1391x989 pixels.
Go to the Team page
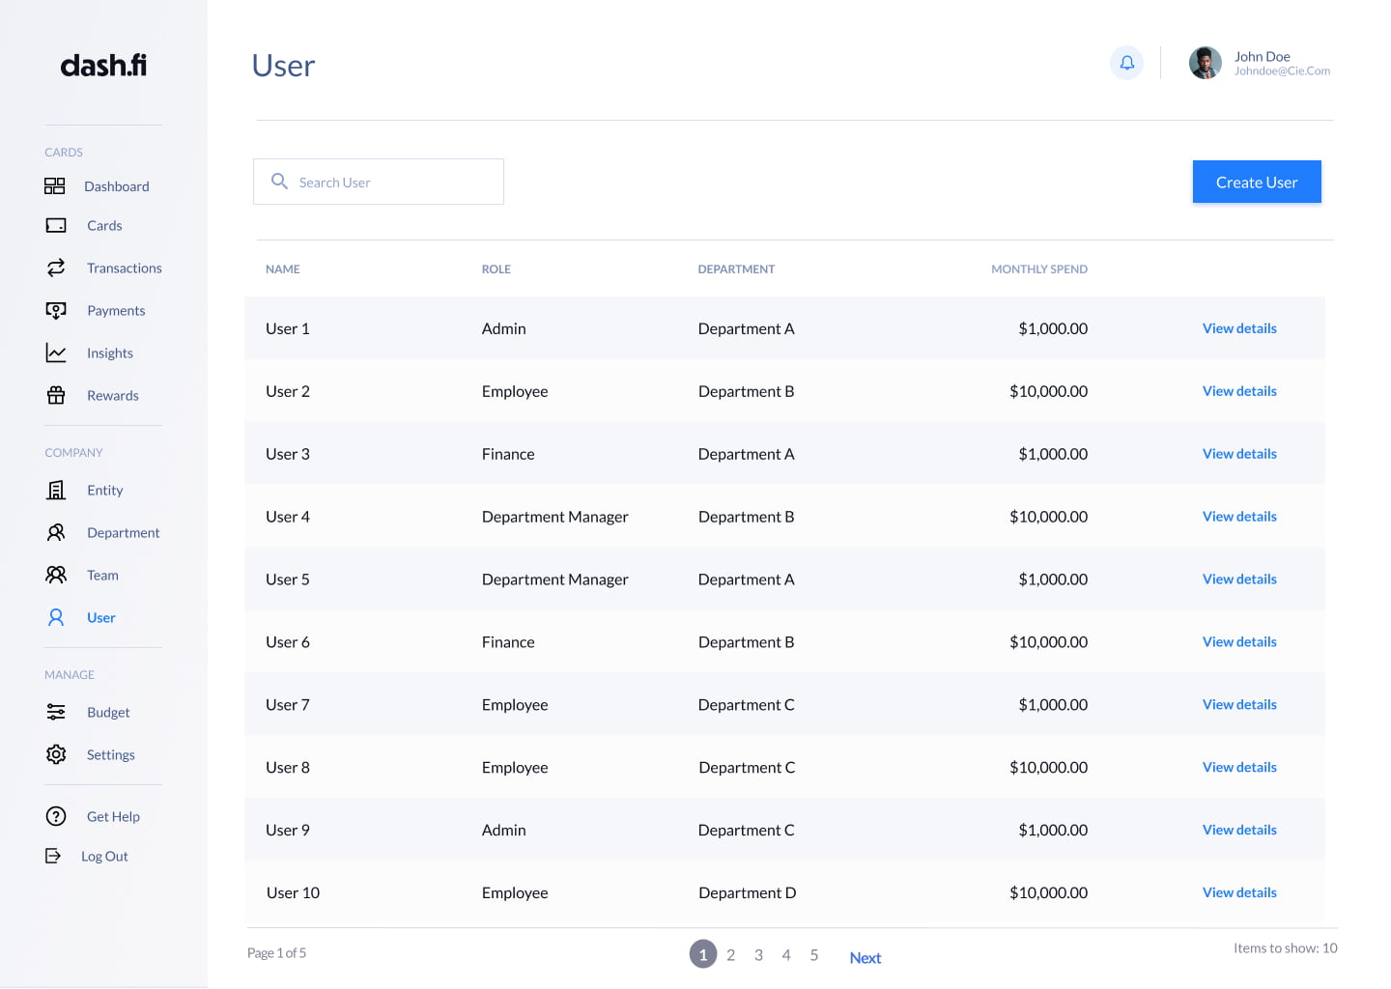click(102, 576)
